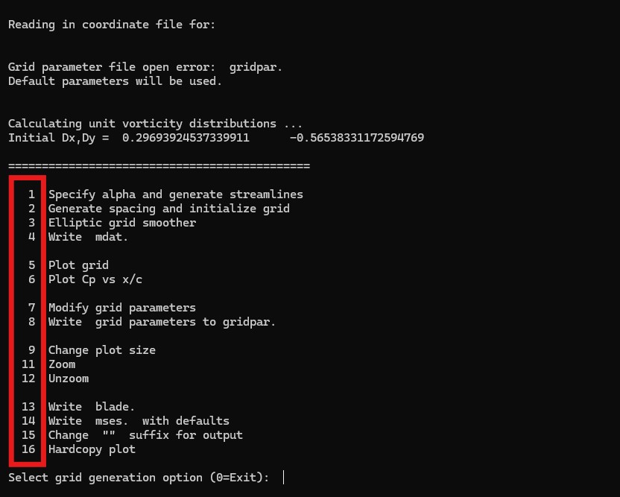Click 'Change suffix for output' entry

click(145, 435)
